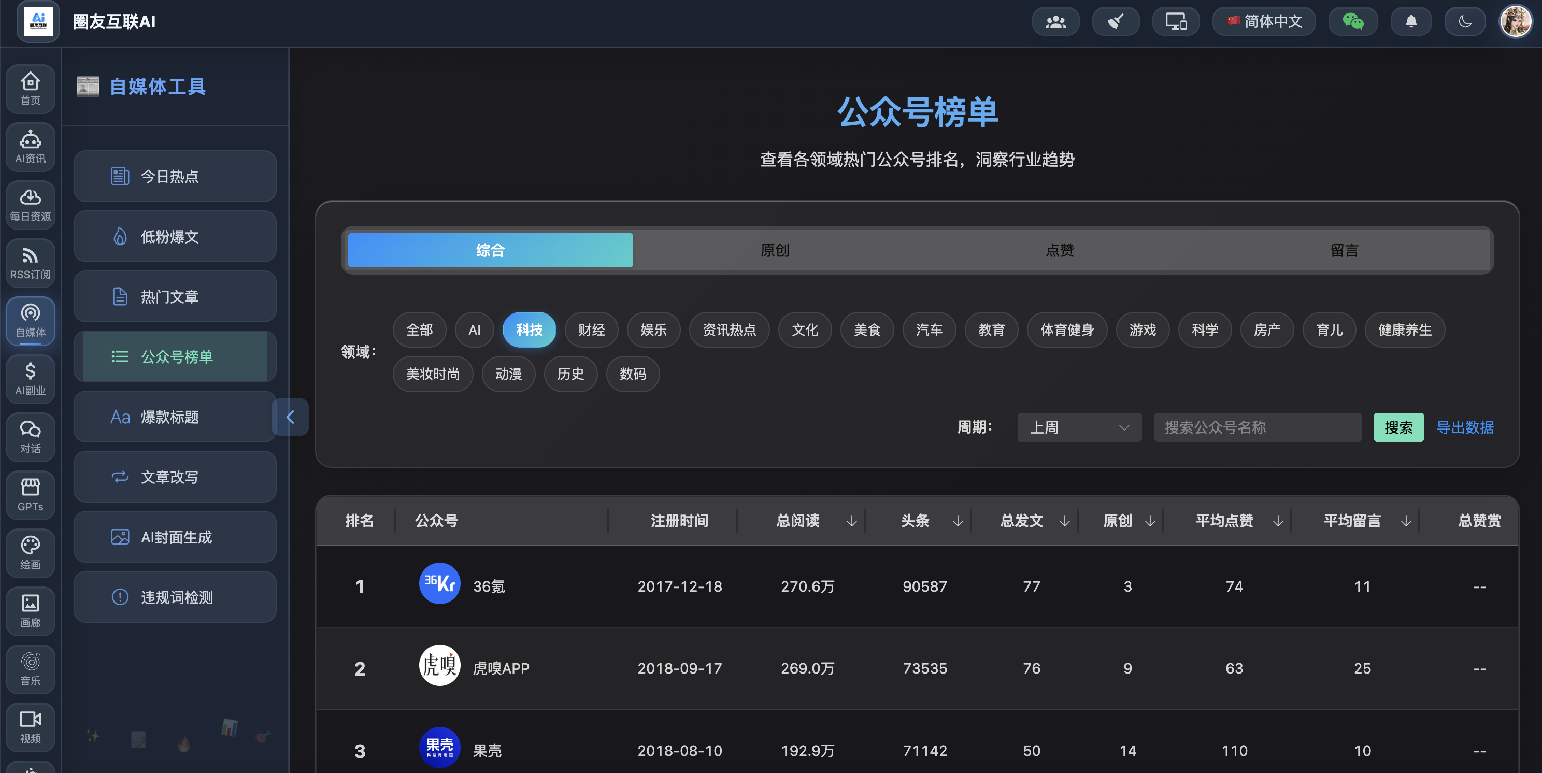Switch to 综合 tab
1542x773 pixels.
(x=490, y=250)
